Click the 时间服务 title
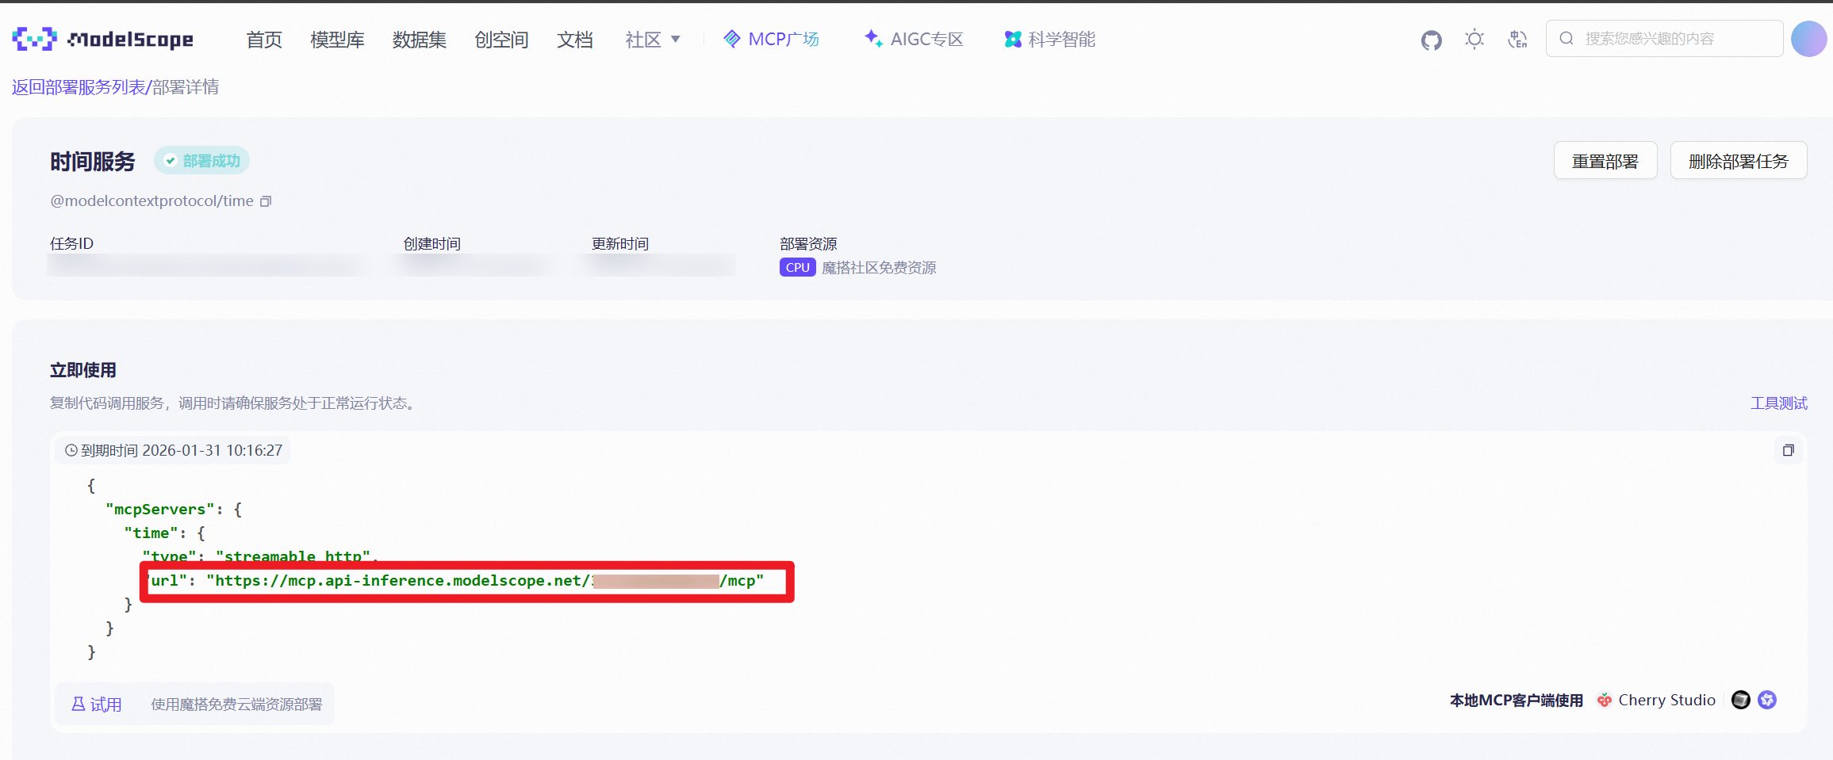Image resolution: width=1833 pixels, height=760 pixels. coord(93,161)
